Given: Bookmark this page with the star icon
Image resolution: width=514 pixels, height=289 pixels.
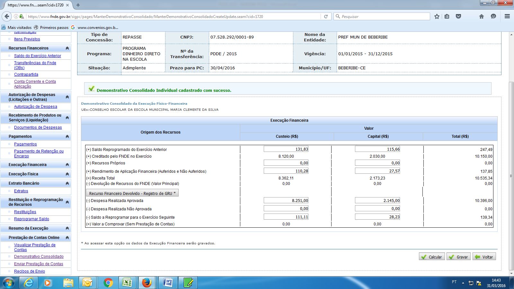Looking at the screenshot, I should click(437, 16).
